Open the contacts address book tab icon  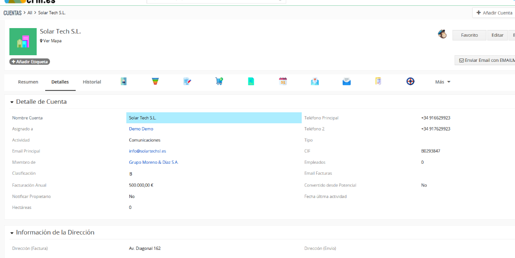[x=123, y=81]
